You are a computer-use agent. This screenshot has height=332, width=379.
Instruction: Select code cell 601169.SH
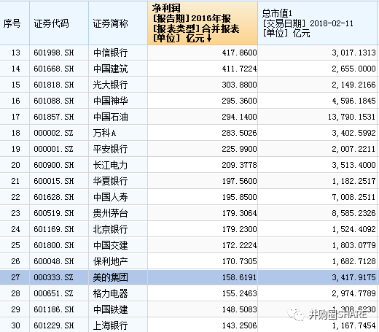click(59, 229)
